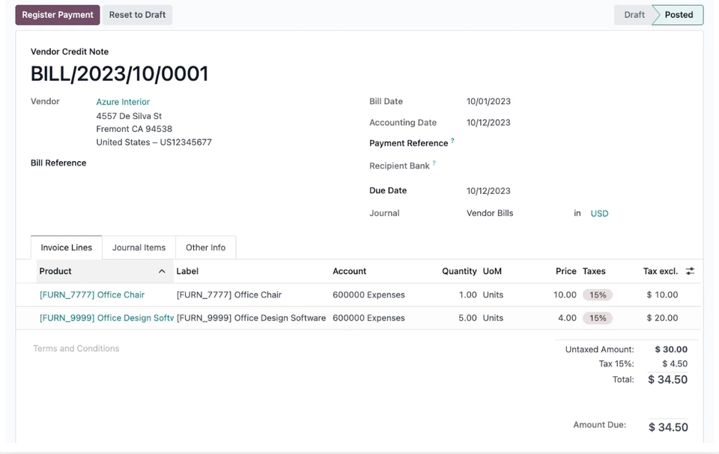
Task: Click the Tax excl. column header
Action: point(661,271)
